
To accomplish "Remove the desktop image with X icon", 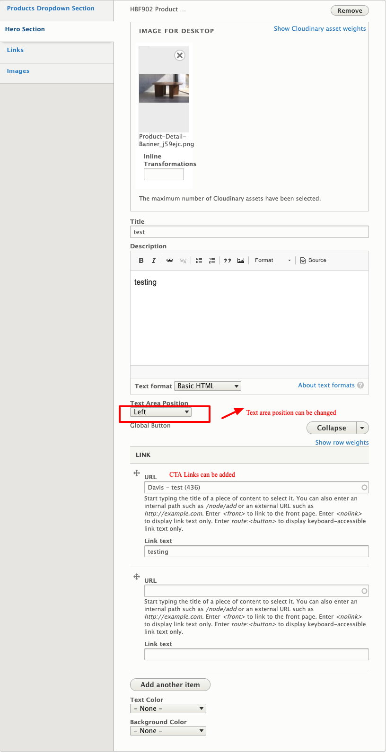I will [x=180, y=55].
